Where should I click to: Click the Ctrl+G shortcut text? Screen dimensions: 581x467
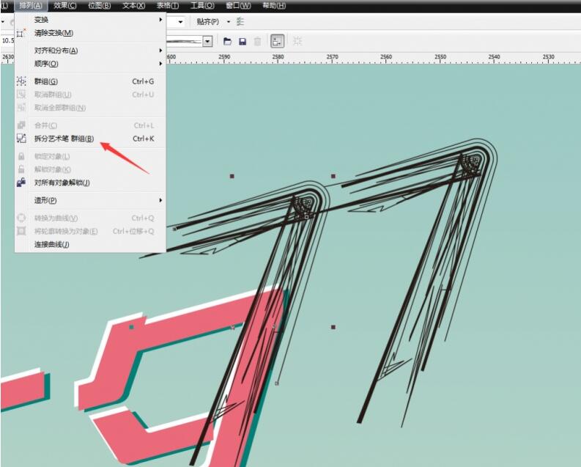coord(143,81)
